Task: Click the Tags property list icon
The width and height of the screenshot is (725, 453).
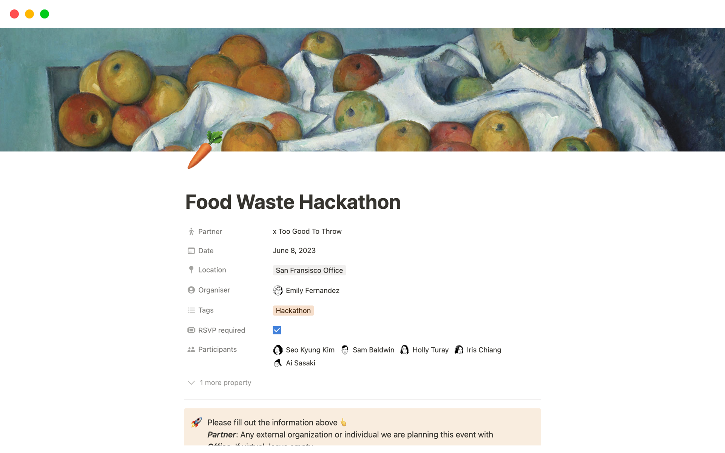Action: click(x=191, y=310)
